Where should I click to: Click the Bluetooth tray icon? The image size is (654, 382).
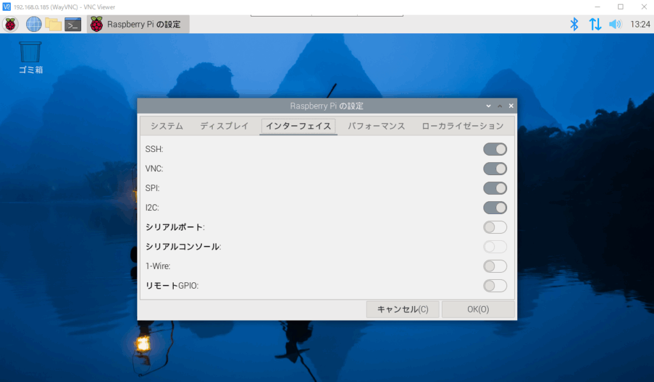click(x=574, y=24)
